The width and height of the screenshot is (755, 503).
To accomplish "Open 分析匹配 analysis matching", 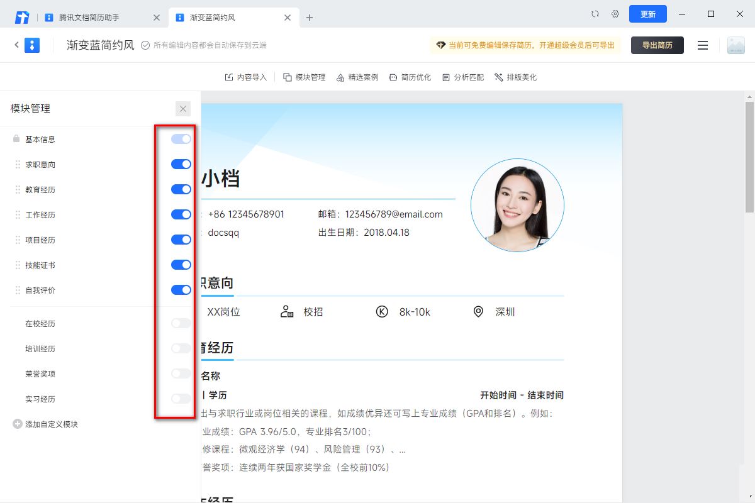I will (463, 77).
